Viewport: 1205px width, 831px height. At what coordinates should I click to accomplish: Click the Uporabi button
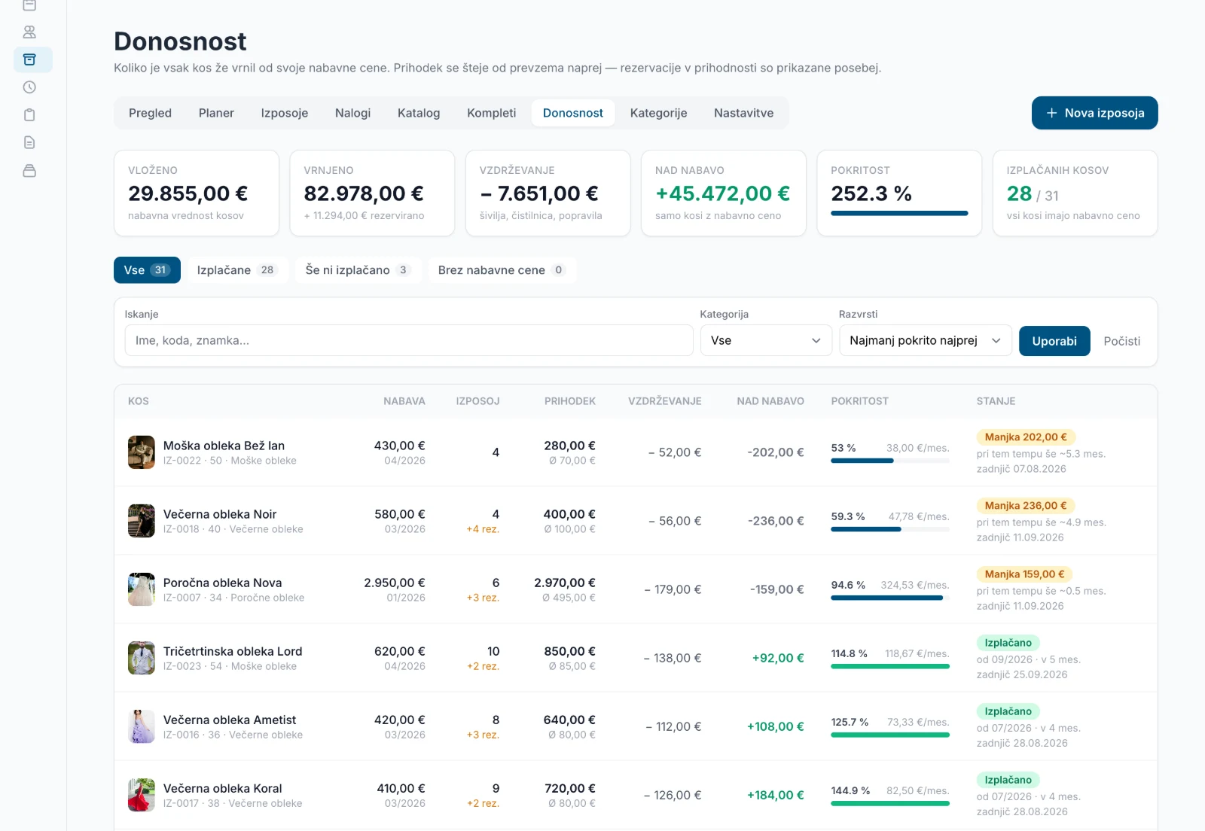(1054, 341)
